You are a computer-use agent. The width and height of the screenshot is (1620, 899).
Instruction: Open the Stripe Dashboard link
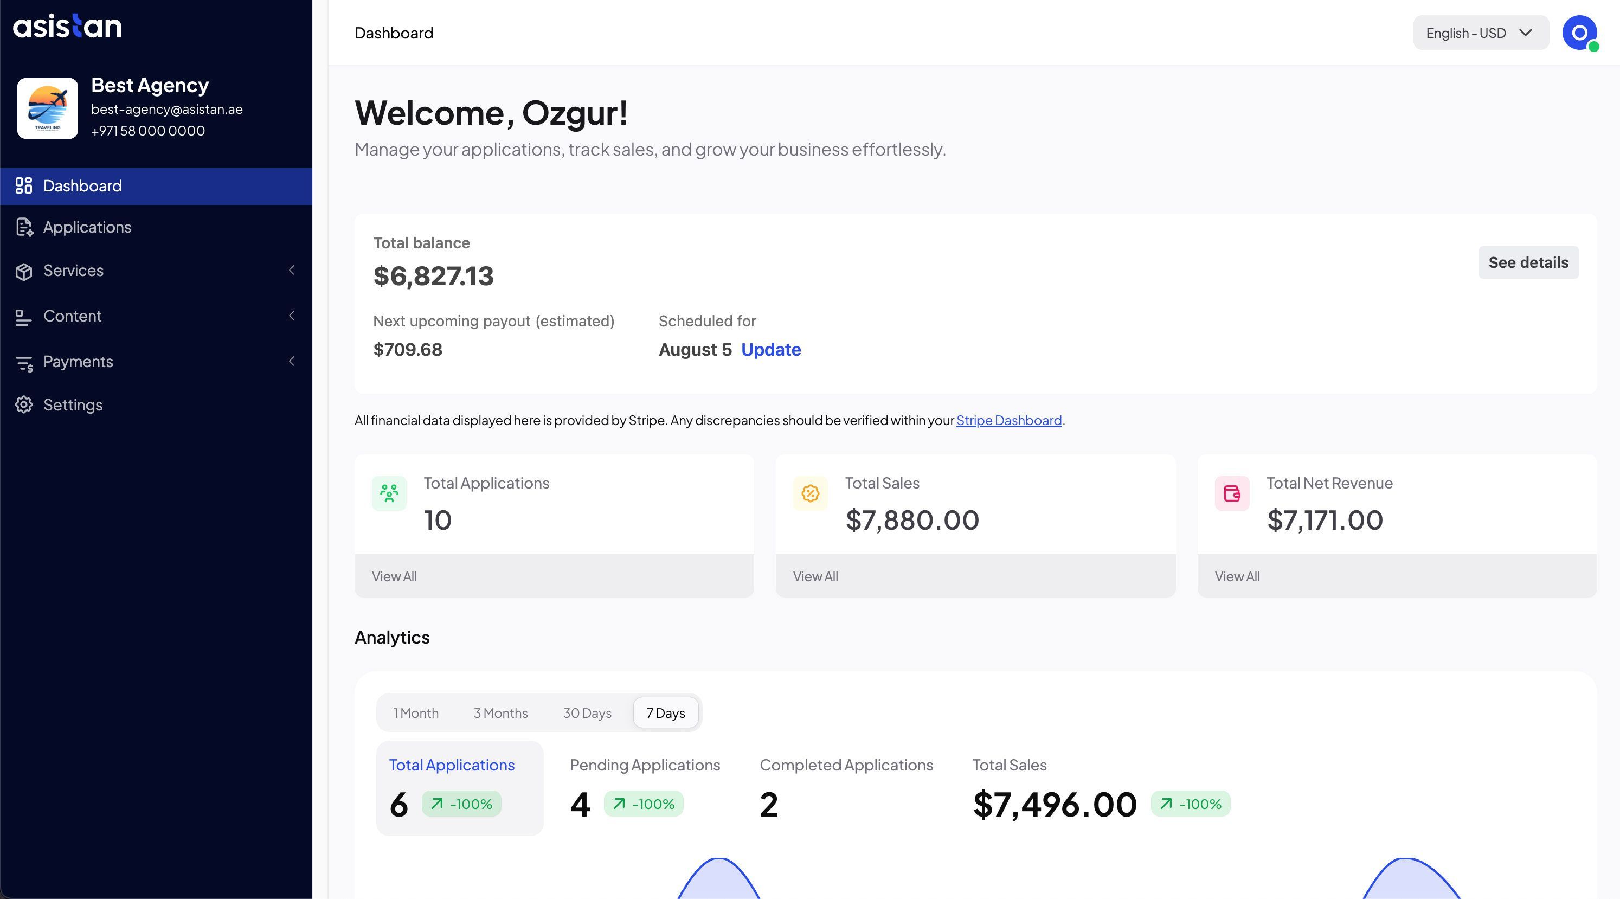pyautogui.click(x=1009, y=420)
